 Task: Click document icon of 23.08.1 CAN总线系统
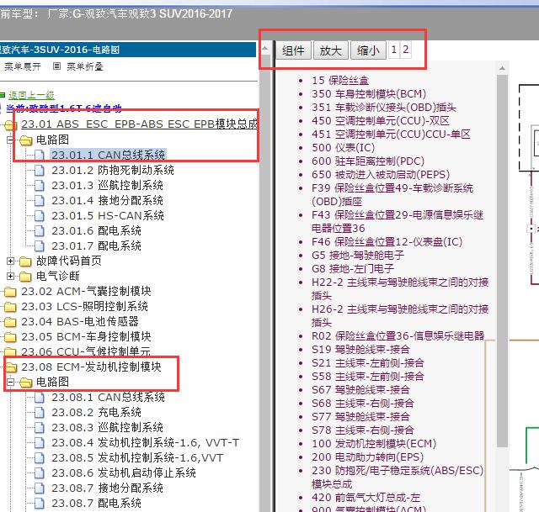(40, 398)
